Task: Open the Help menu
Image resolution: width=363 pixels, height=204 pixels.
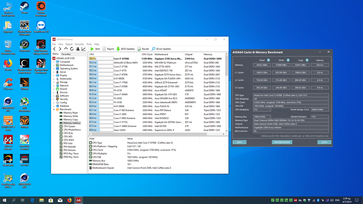Action: pyautogui.click(x=97, y=44)
